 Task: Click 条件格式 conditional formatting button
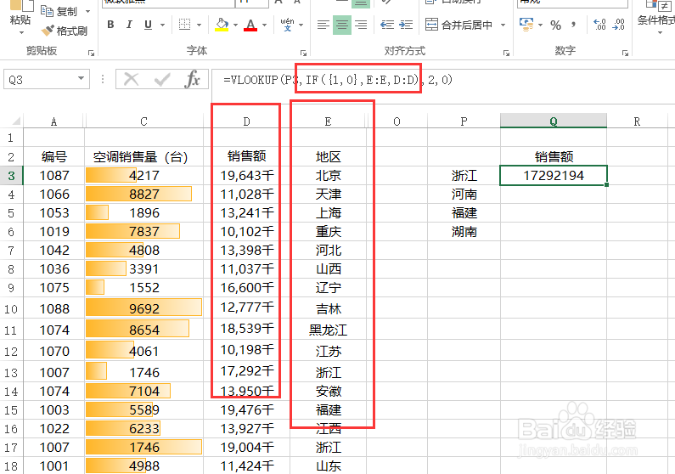(656, 17)
